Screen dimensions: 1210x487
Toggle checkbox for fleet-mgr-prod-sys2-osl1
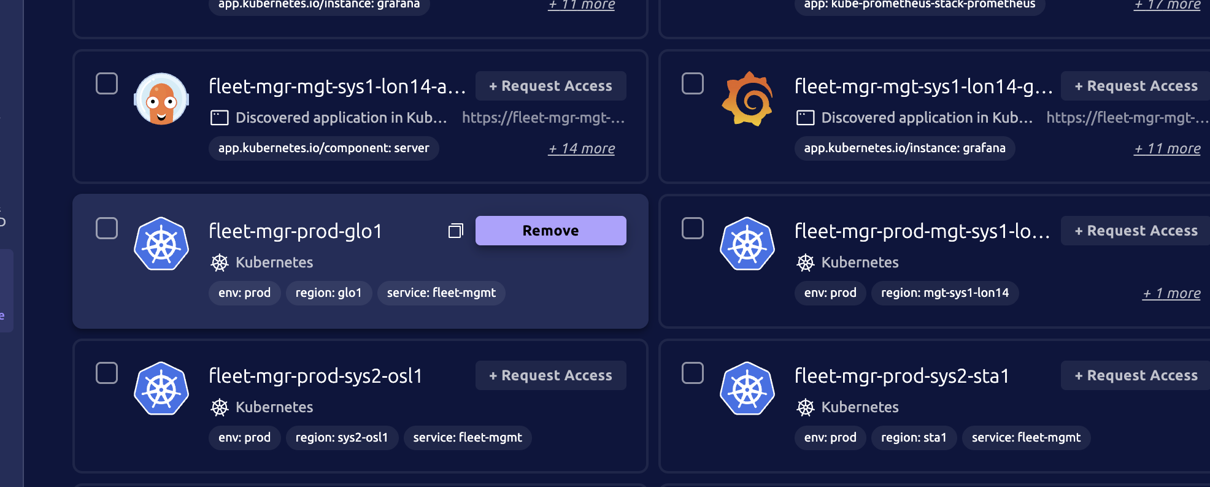(107, 373)
